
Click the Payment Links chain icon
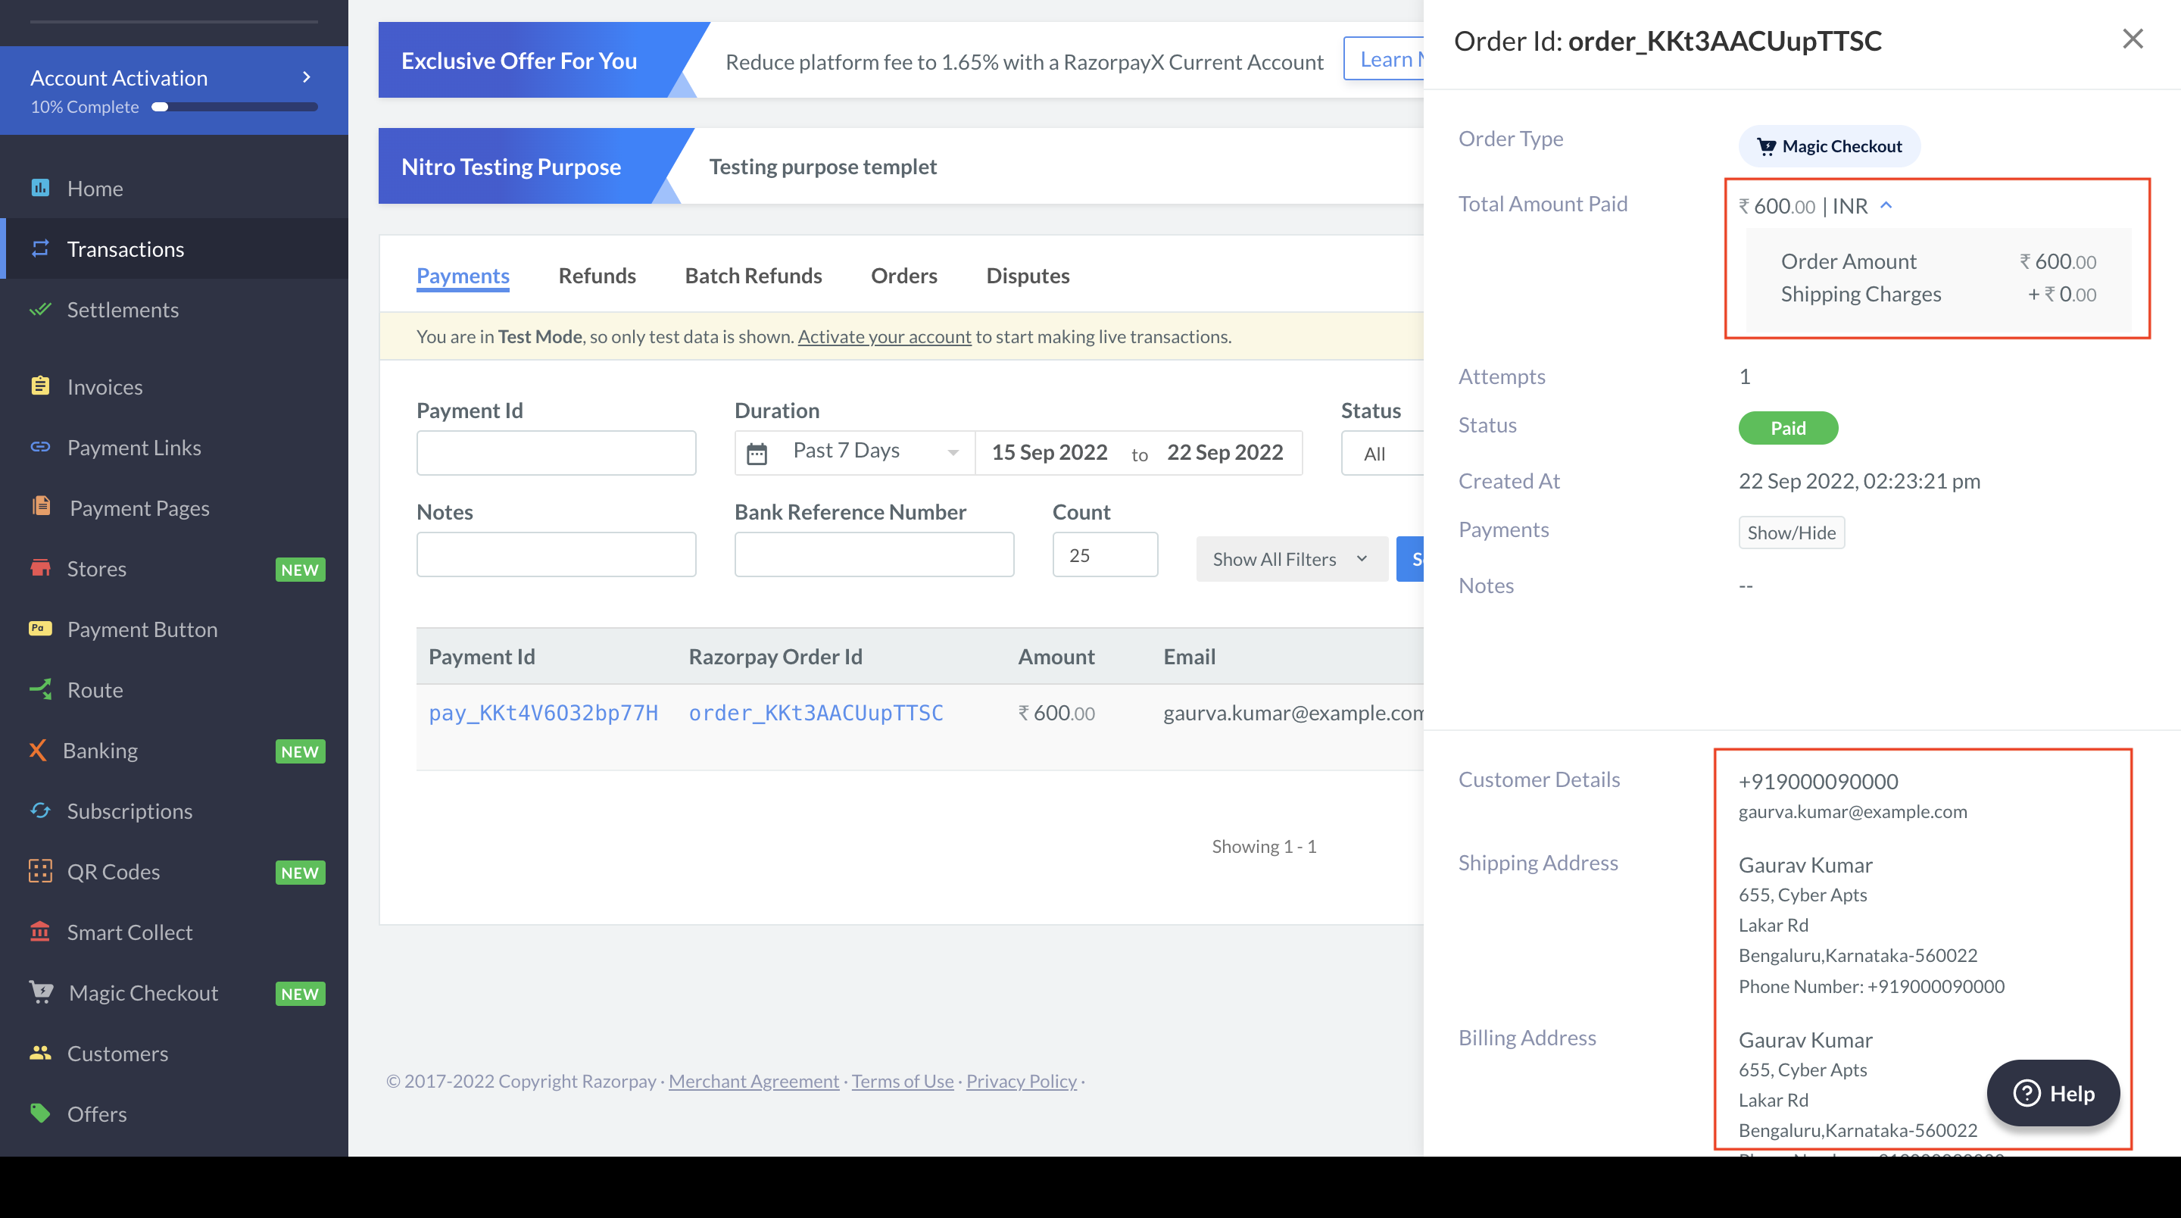[40, 447]
